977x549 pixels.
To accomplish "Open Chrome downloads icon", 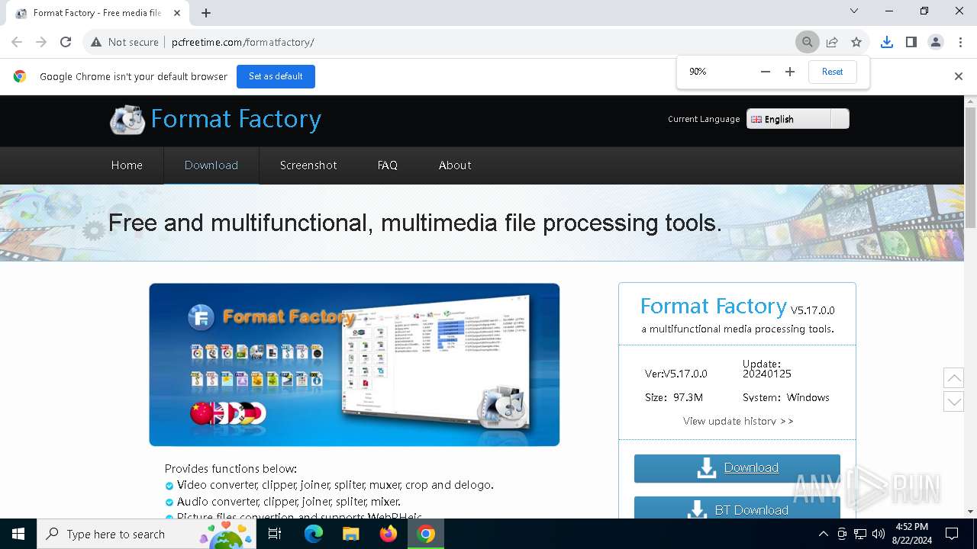I will click(886, 42).
